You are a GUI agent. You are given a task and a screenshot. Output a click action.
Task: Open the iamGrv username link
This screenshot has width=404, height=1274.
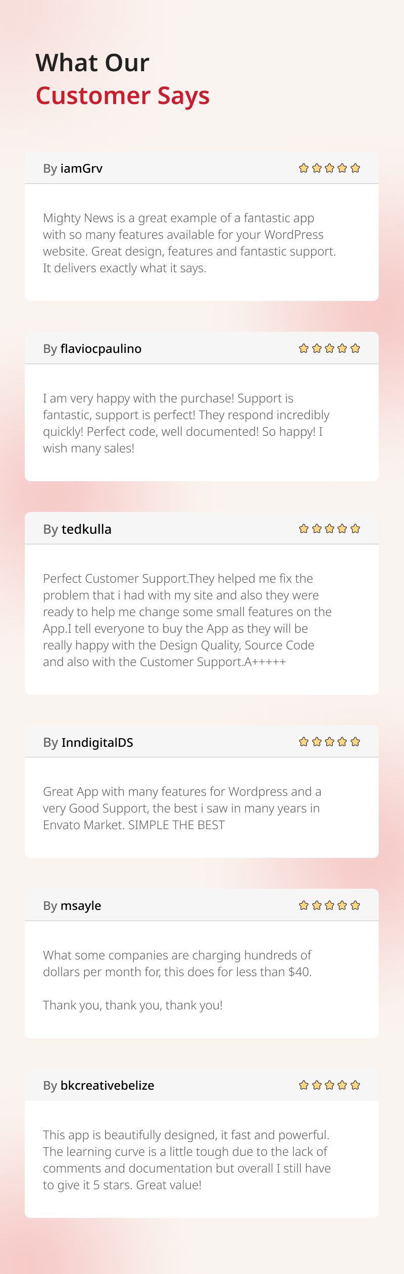click(81, 169)
